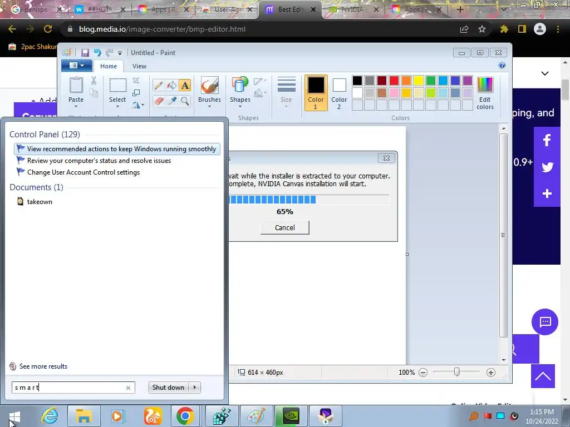
Task: Switch to the Home tab in Paint
Action: tap(109, 66)
